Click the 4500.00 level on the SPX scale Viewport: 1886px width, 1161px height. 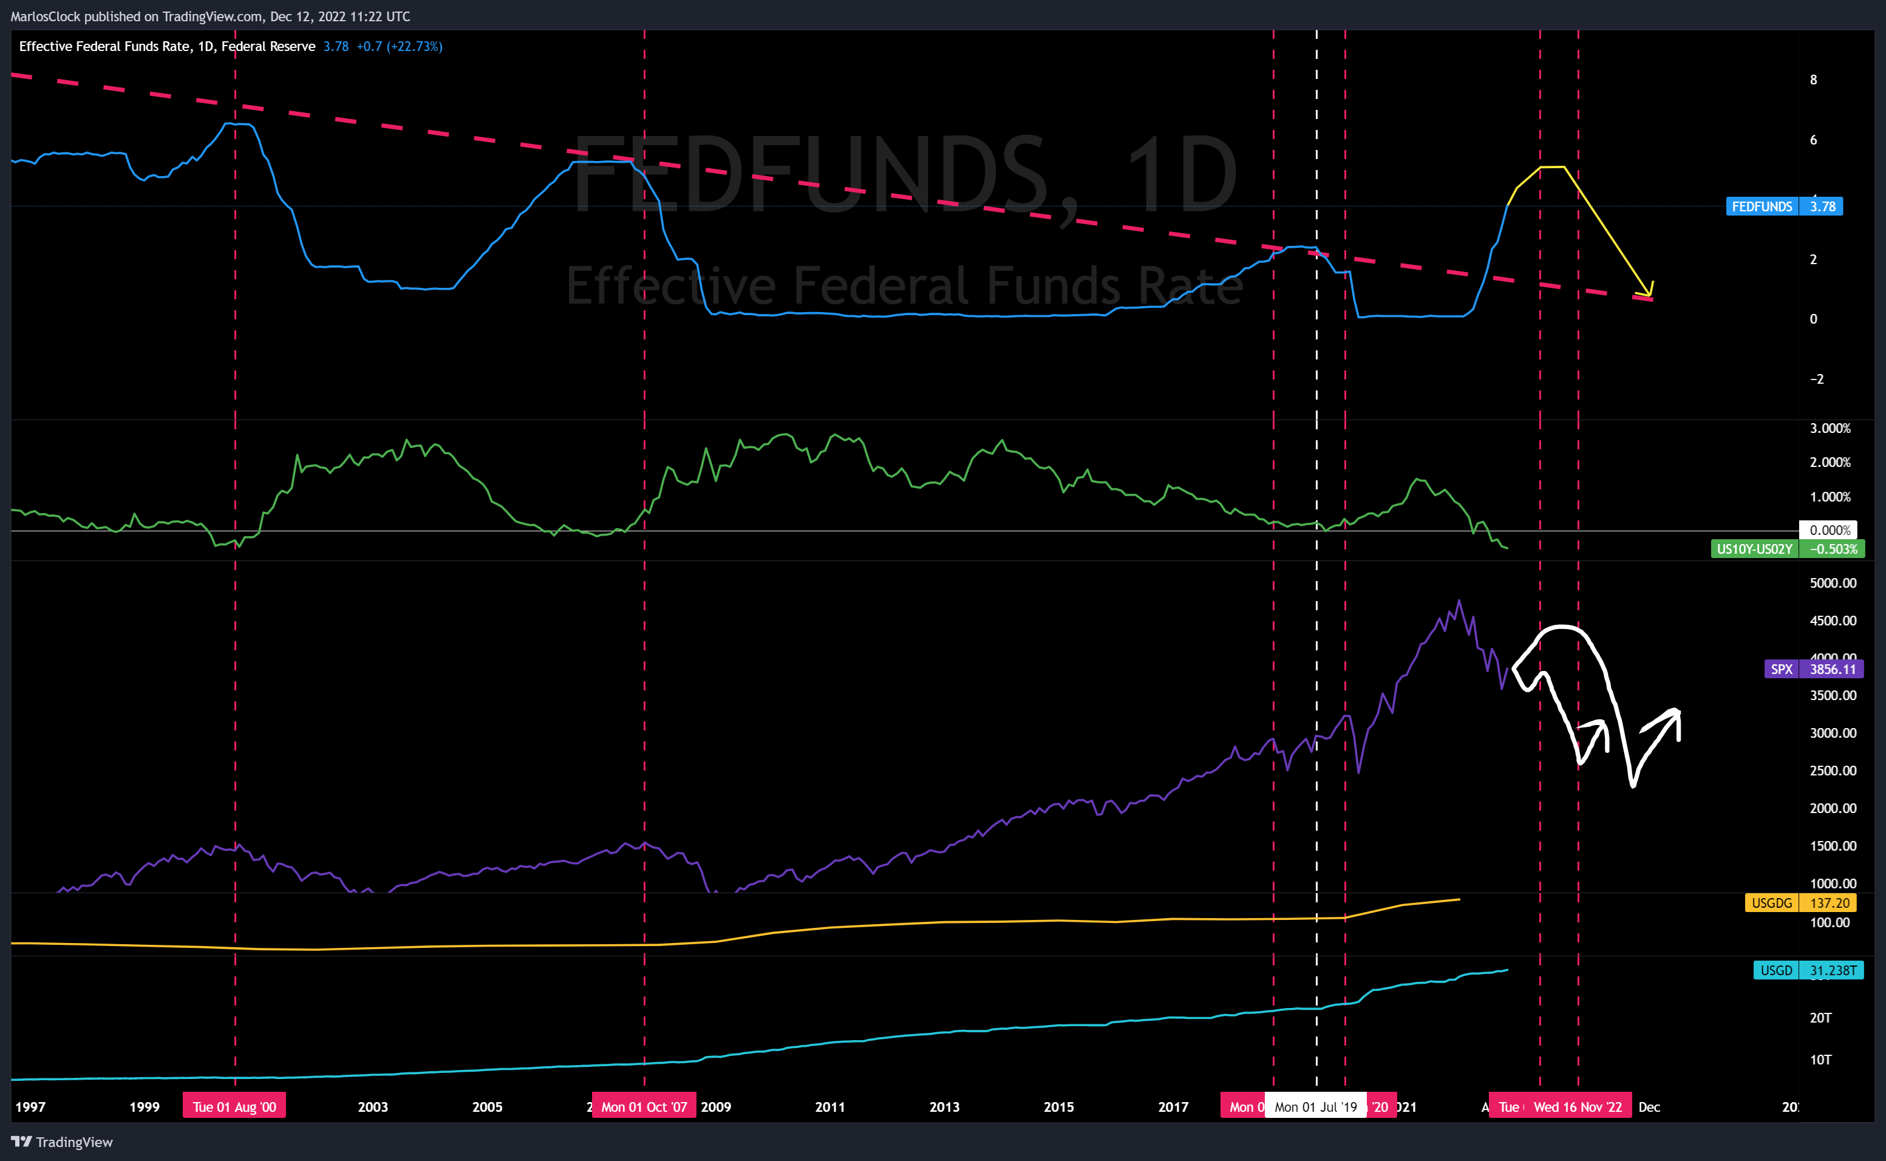coord(1833,621)
